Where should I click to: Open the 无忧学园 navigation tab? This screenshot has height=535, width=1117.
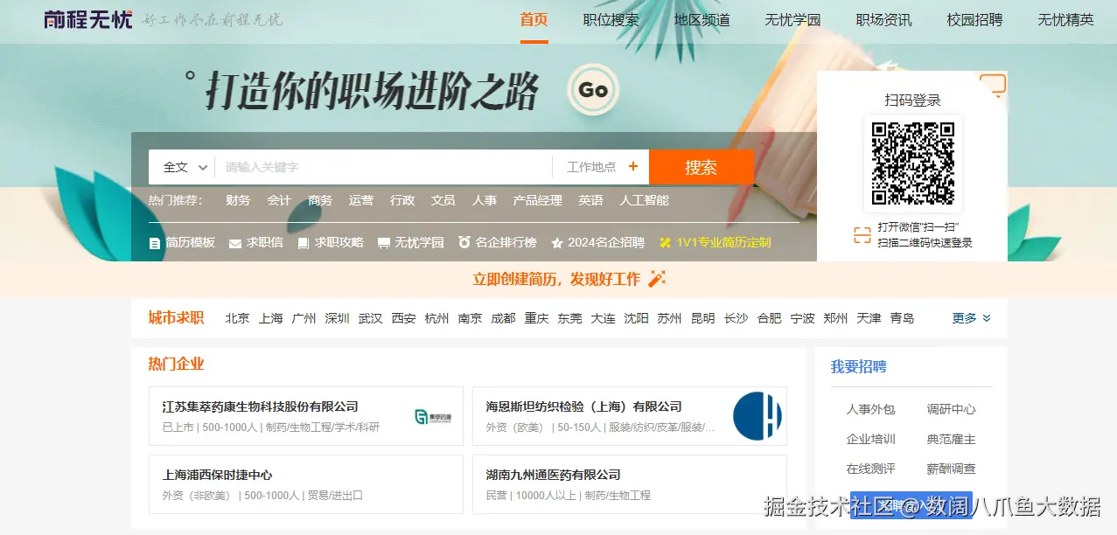(x=792, y=20)
